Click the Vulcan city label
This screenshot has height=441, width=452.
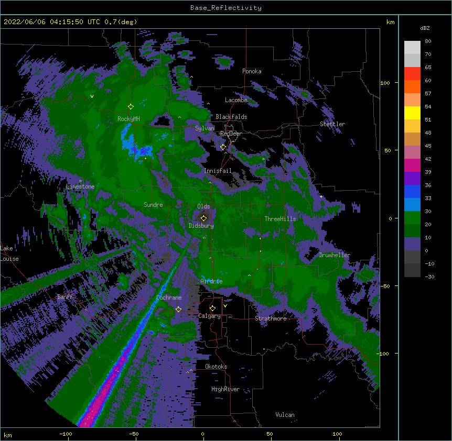tap(285, 415)
